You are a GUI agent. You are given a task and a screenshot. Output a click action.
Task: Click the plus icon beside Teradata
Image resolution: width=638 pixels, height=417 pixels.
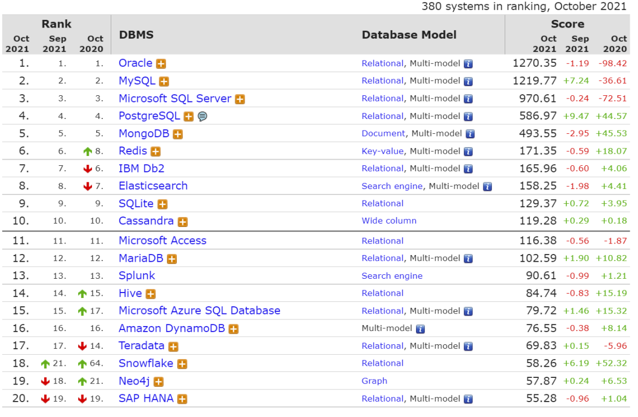174,346
